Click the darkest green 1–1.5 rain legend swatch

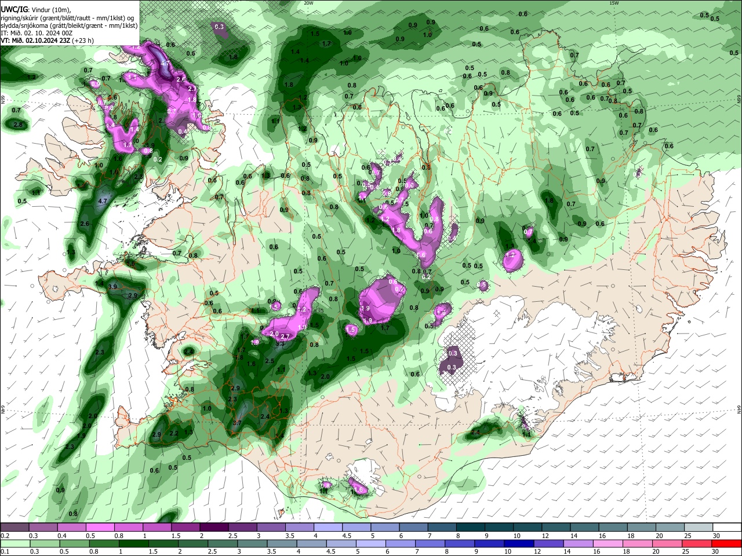click(133, 543)
